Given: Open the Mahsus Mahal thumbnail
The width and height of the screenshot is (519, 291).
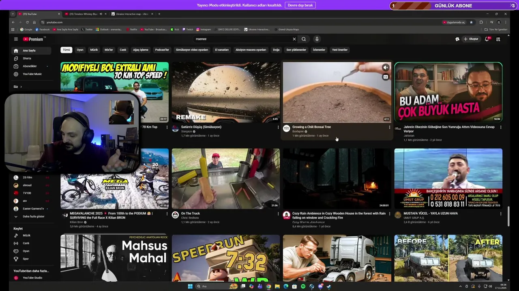Looking at the screenshot, I should [115, 258].
